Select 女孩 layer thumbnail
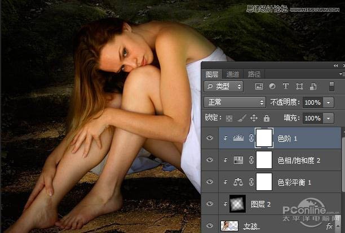The width and height of the screenshot is (345, 233). [x=229, y=226]
